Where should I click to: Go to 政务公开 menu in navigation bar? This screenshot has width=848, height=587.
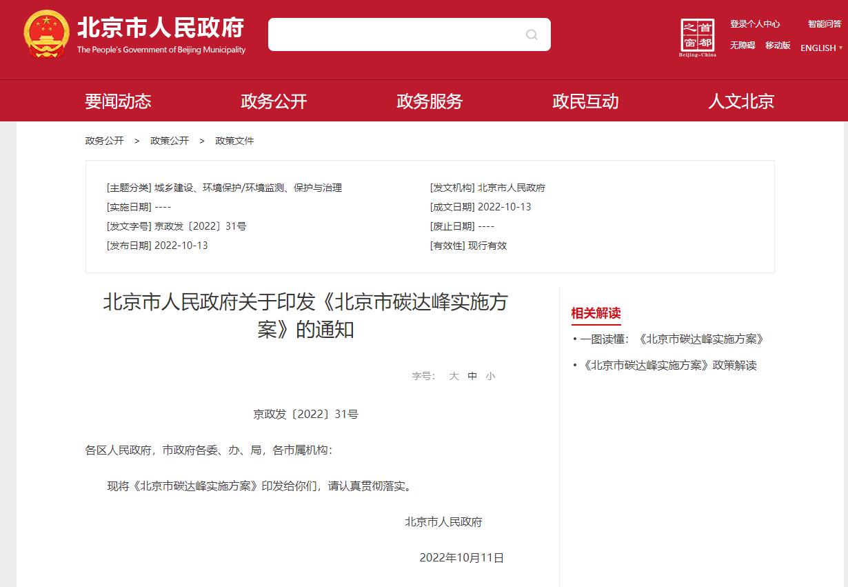click(274, 101)
